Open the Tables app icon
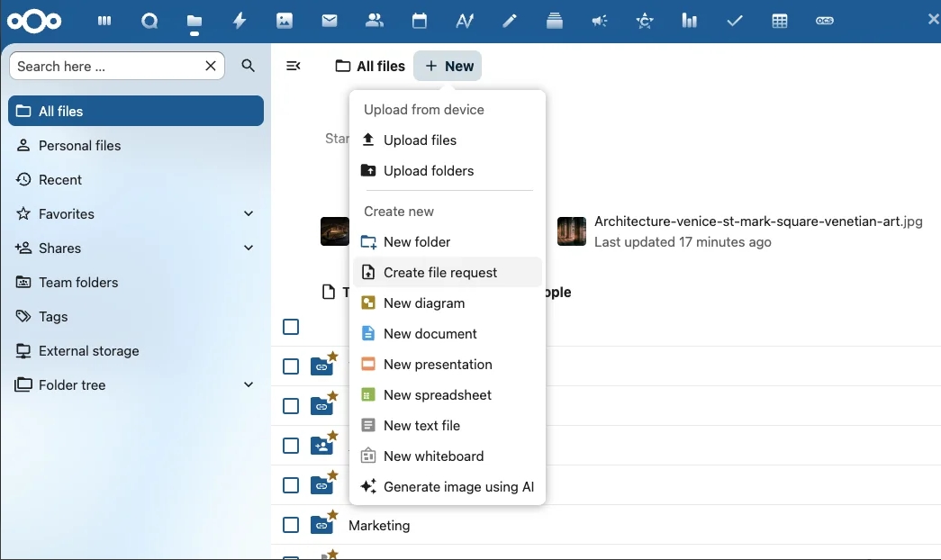941x560 pixels. pos(780,21)
